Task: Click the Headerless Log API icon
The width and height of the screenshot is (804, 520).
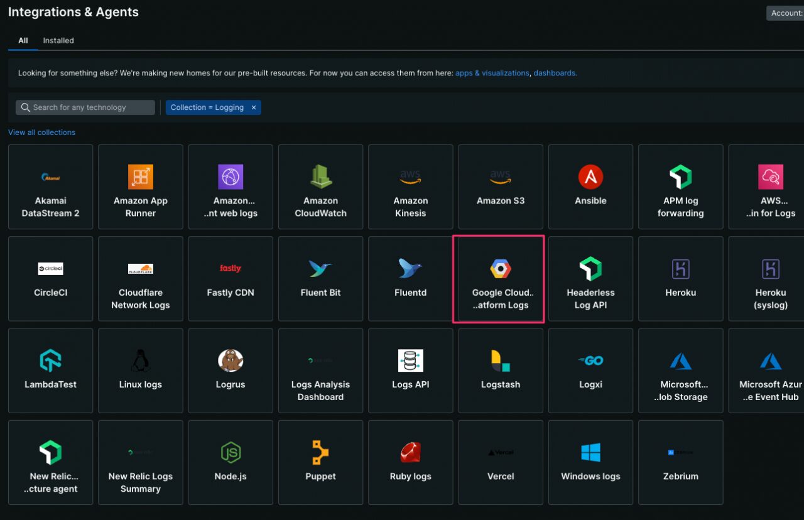Action: click(x=590, y=269)
